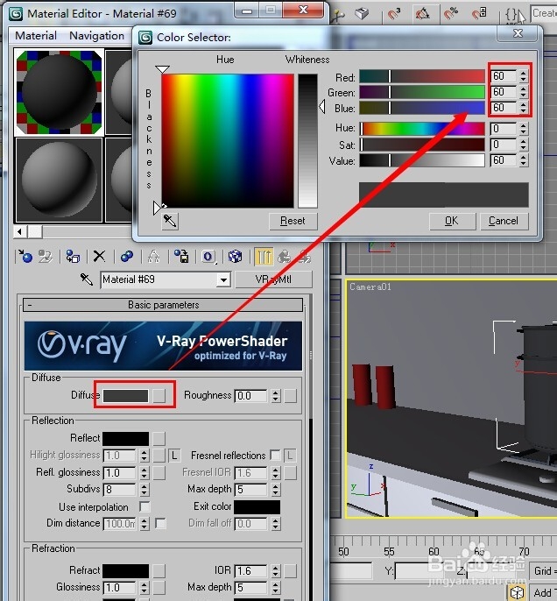Viewport: 557px width, 601px height.
Task: Assign Material to Selection icon
Action: coord(73,257)
